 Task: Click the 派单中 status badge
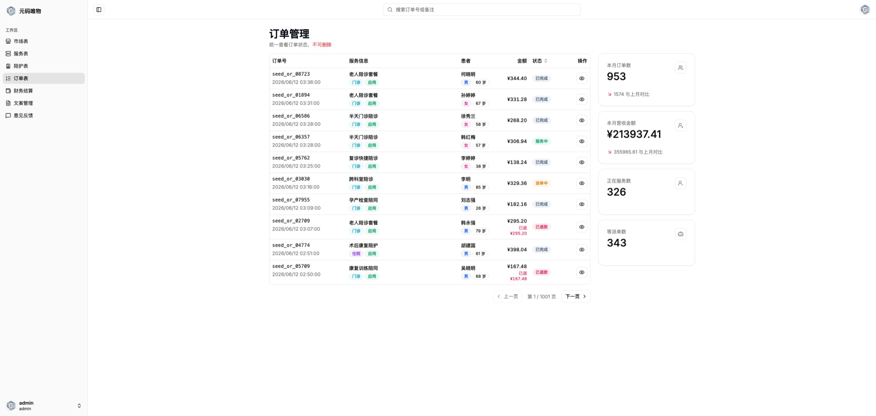541,183
